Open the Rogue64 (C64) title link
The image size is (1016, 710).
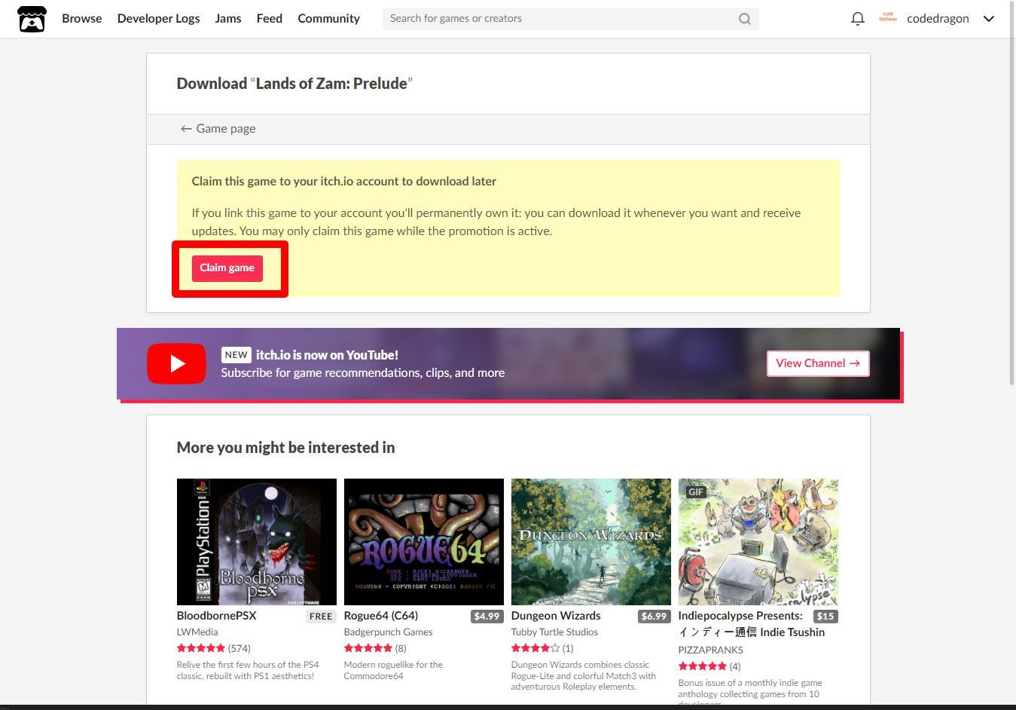tap(381, 616)
